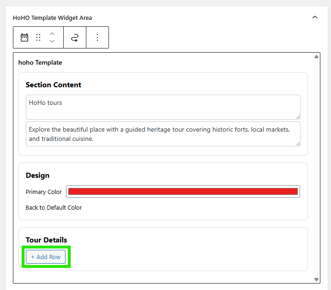Image resolution: width=331 pixels, height=290 pixels.
Task: Click the resize grip of the 'HoHo tours' field
Action: click(298, 117)
